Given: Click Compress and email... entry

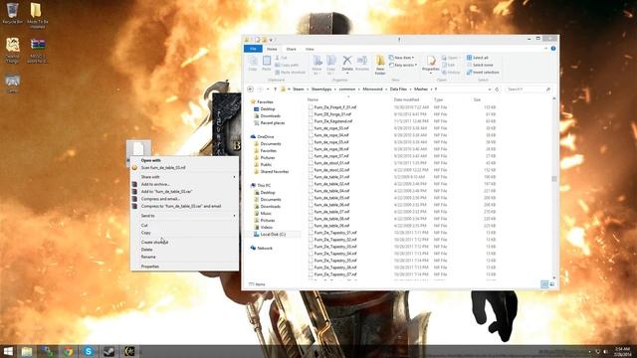Looking at the screenshot, I should [160, 199].
